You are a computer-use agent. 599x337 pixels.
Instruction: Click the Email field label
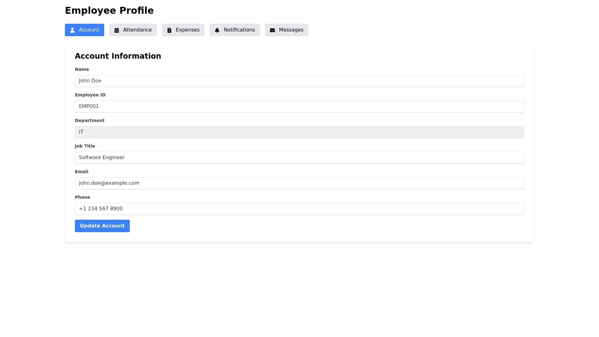point(81,172)
